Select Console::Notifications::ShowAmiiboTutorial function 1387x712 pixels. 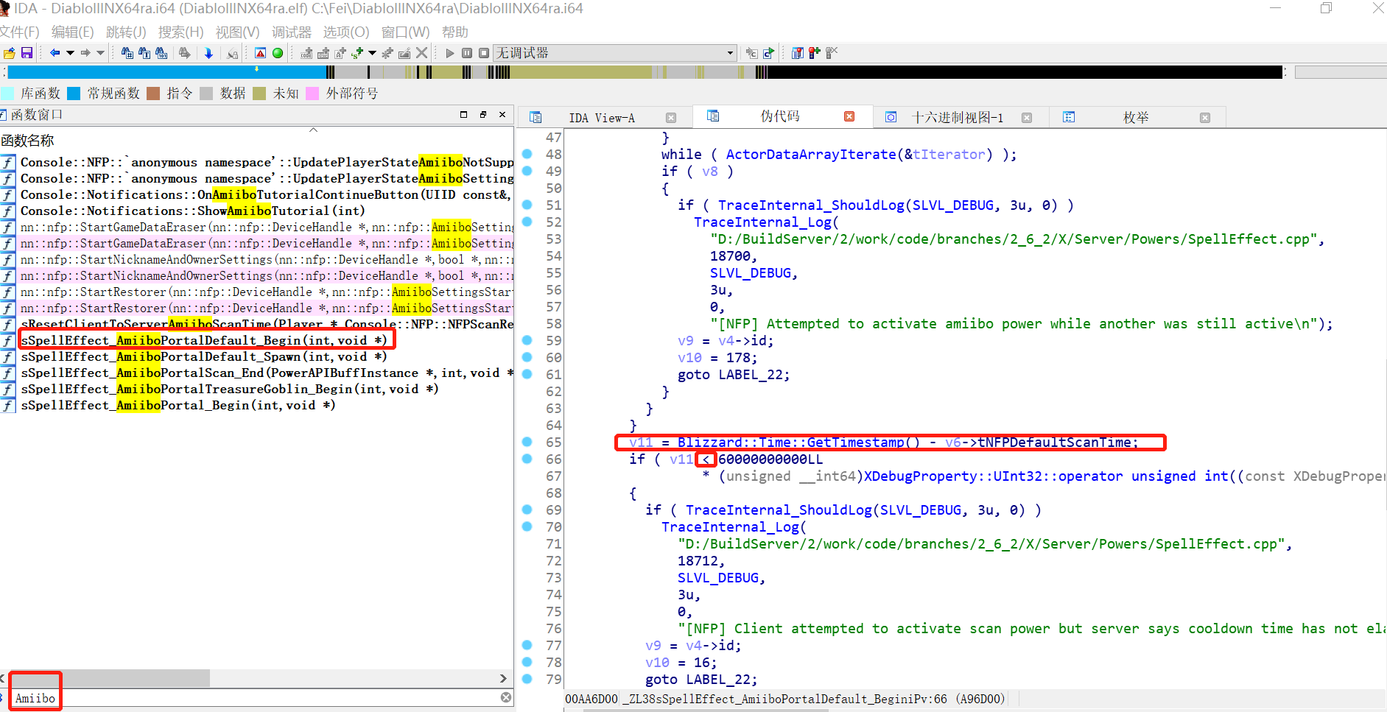(192, 211)
